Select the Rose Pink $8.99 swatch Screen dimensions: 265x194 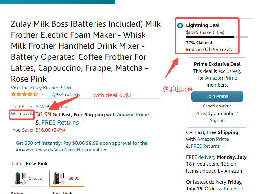click(x=67, y=178)
